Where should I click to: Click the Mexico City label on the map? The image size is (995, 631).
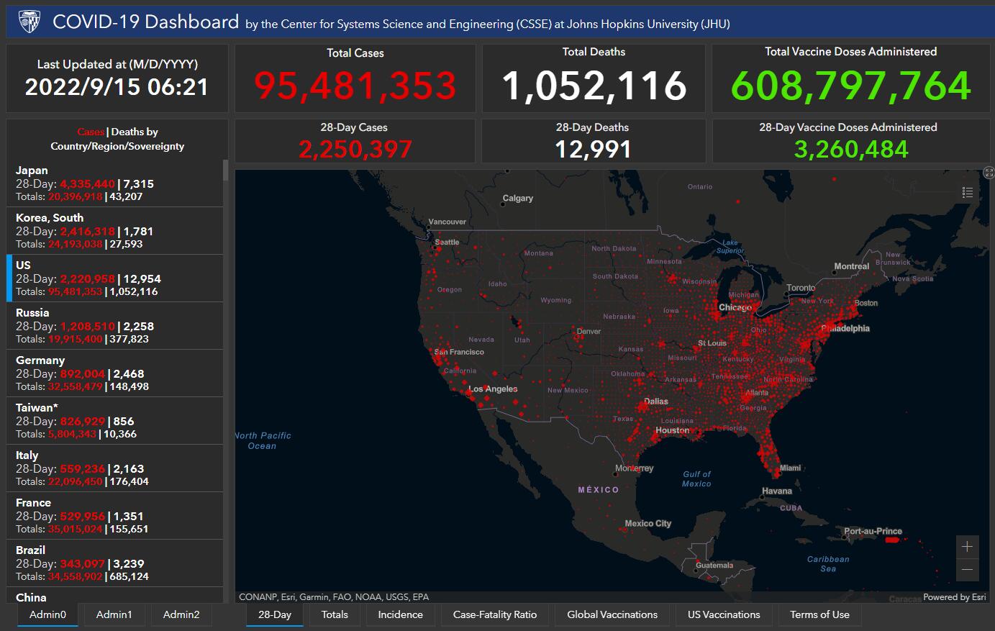pos(648,524)
